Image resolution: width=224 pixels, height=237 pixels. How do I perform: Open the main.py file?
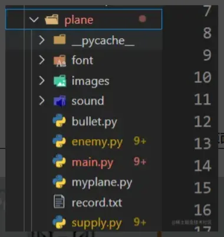click(x=93, y=163)
